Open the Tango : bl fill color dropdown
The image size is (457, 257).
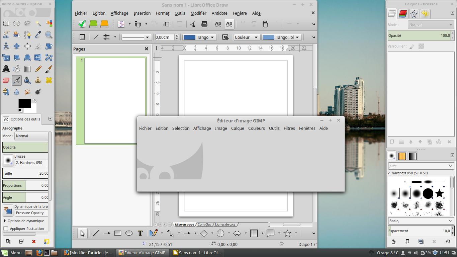pyautogui.click(x=281, y=37)
